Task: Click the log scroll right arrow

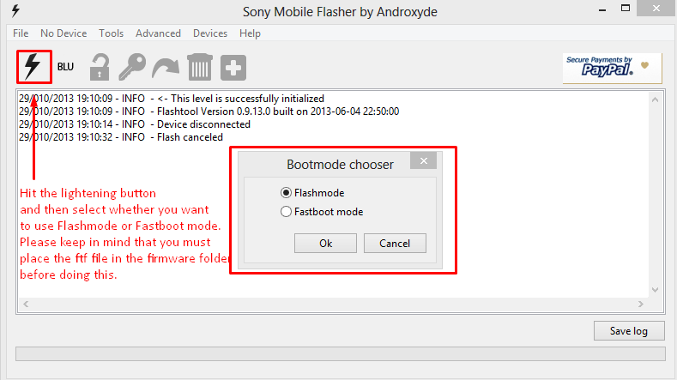Action: pyautogui.click(x=641, y=304)
